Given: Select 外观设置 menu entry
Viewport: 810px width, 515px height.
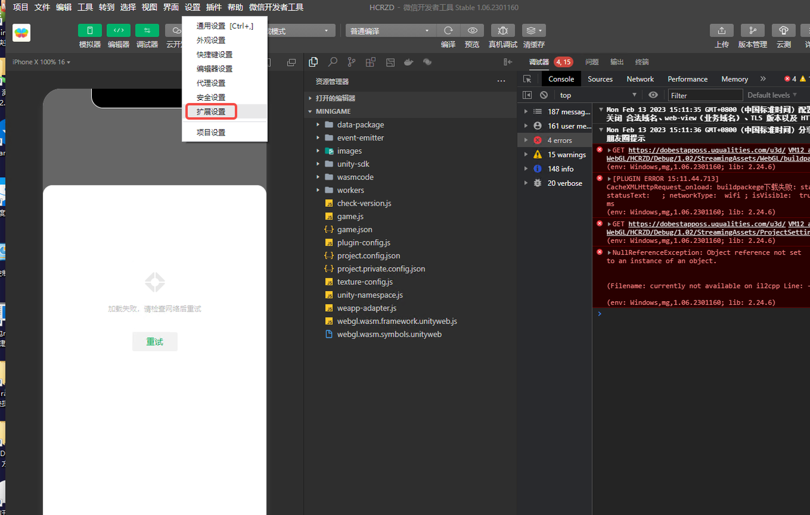Looking at the screenshot, I should click(225, 40).
